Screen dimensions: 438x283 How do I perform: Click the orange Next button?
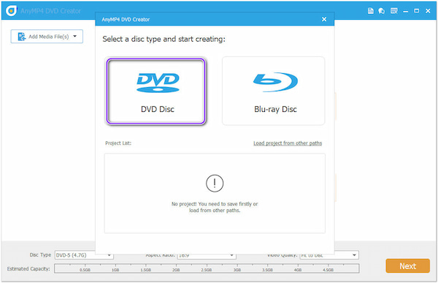(407, 265)
